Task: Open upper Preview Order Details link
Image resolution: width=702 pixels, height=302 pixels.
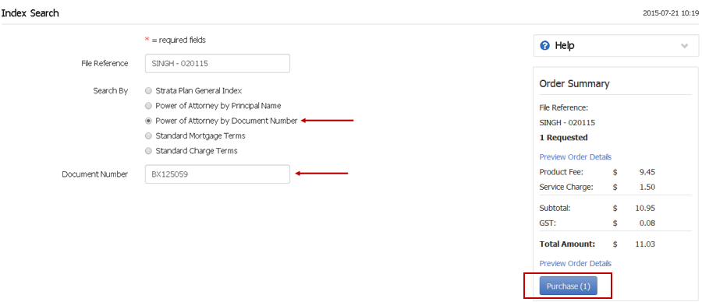Action: 576,156
